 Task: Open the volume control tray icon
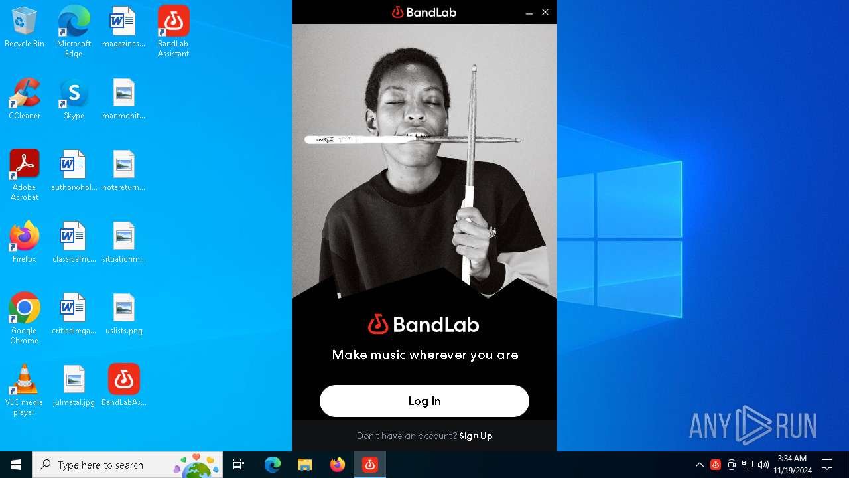pos(763,465)
